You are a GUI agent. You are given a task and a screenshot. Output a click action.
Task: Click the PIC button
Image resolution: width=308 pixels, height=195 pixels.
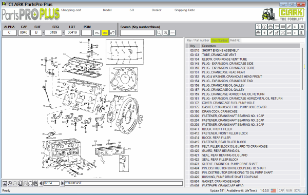click(97, 33)
